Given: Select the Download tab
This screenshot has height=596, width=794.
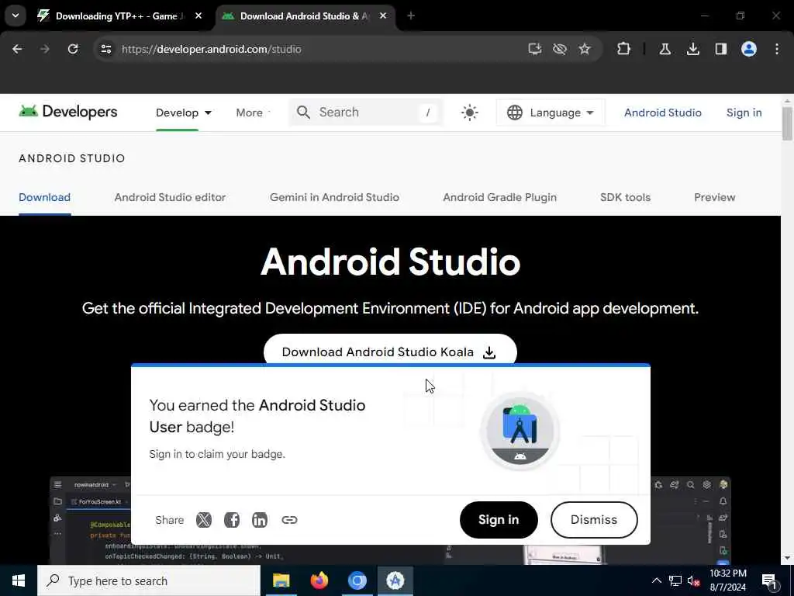Looking at the screenshot, I should point(44,197).
